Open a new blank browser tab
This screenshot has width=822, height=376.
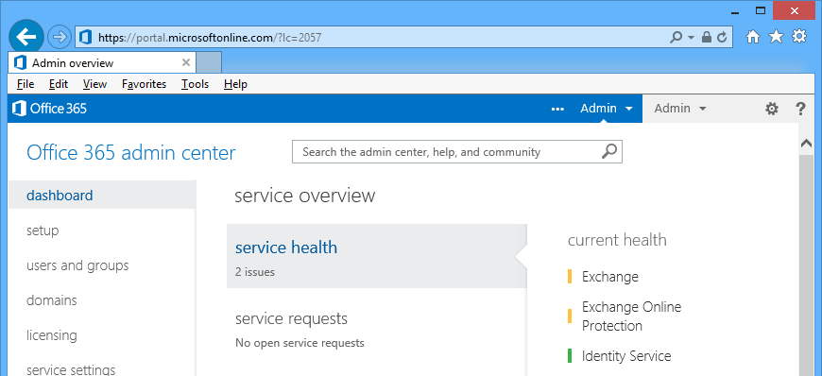(x=209, y=63)
